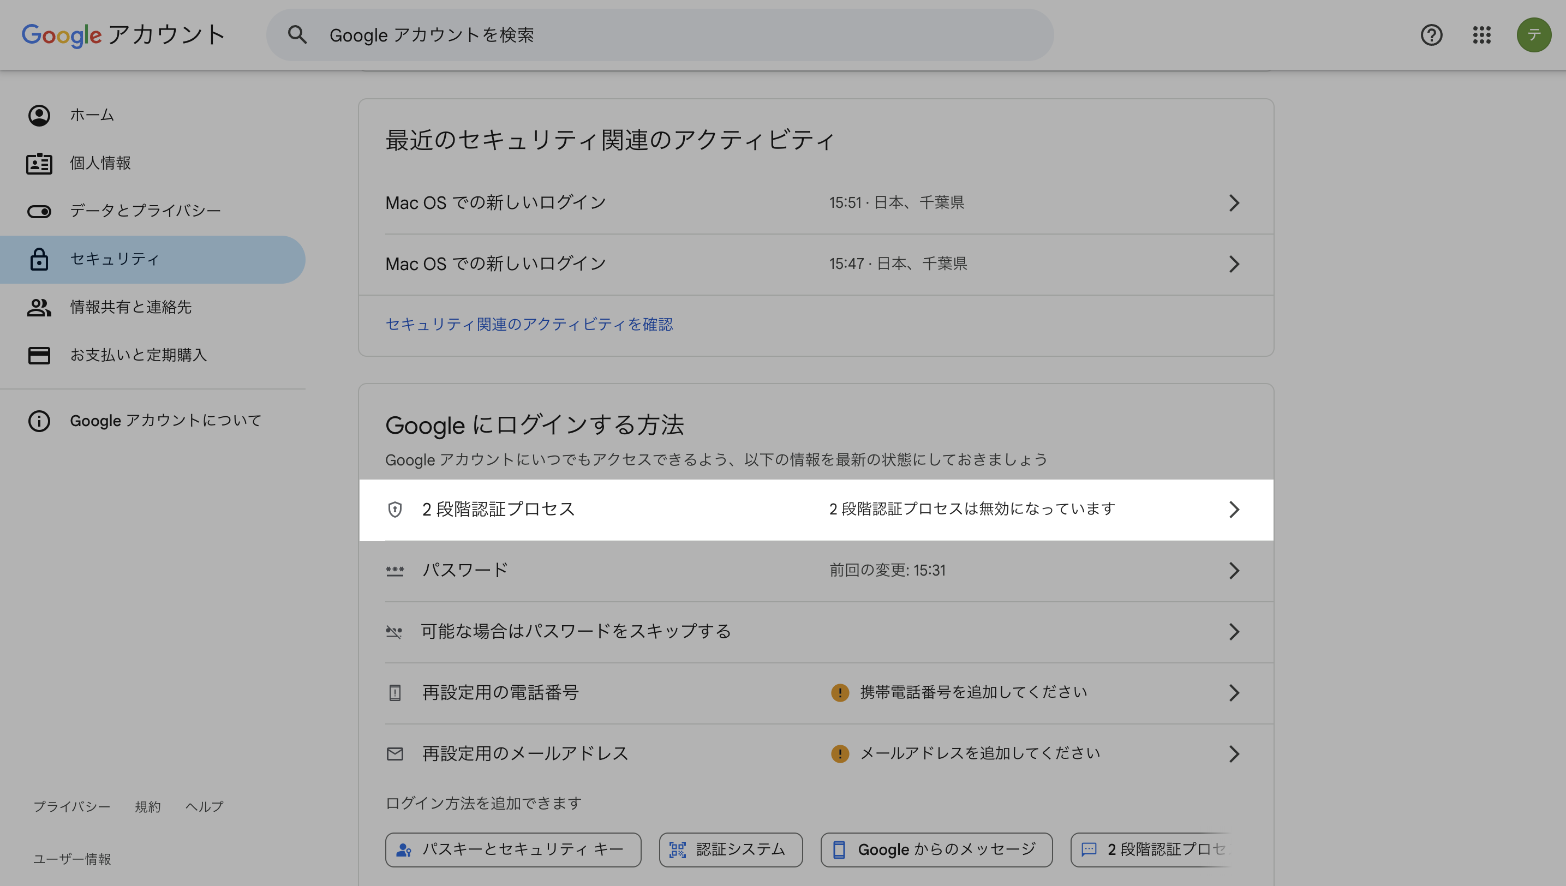Click the データとプライバシー toggle icon
The width and height of the screenshot is (1566, 886).
(x=39, y=211)
